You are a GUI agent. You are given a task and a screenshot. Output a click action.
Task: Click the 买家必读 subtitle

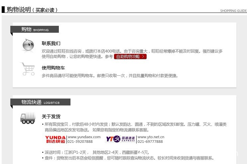pos(45,10)
